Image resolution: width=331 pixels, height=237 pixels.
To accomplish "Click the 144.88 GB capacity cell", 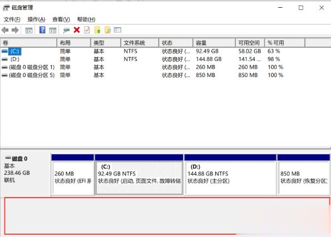I will coord(209,59).
